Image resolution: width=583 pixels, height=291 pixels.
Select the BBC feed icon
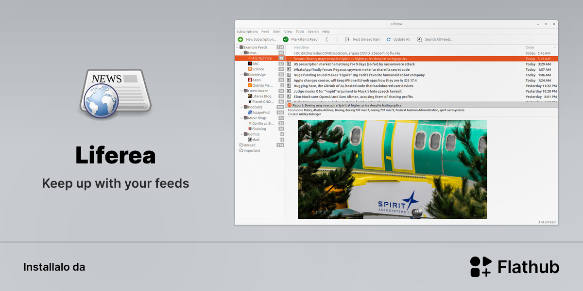[250, 64]
